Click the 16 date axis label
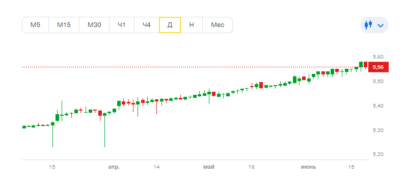This screenshot has height=184, width=406. point(252,167)
